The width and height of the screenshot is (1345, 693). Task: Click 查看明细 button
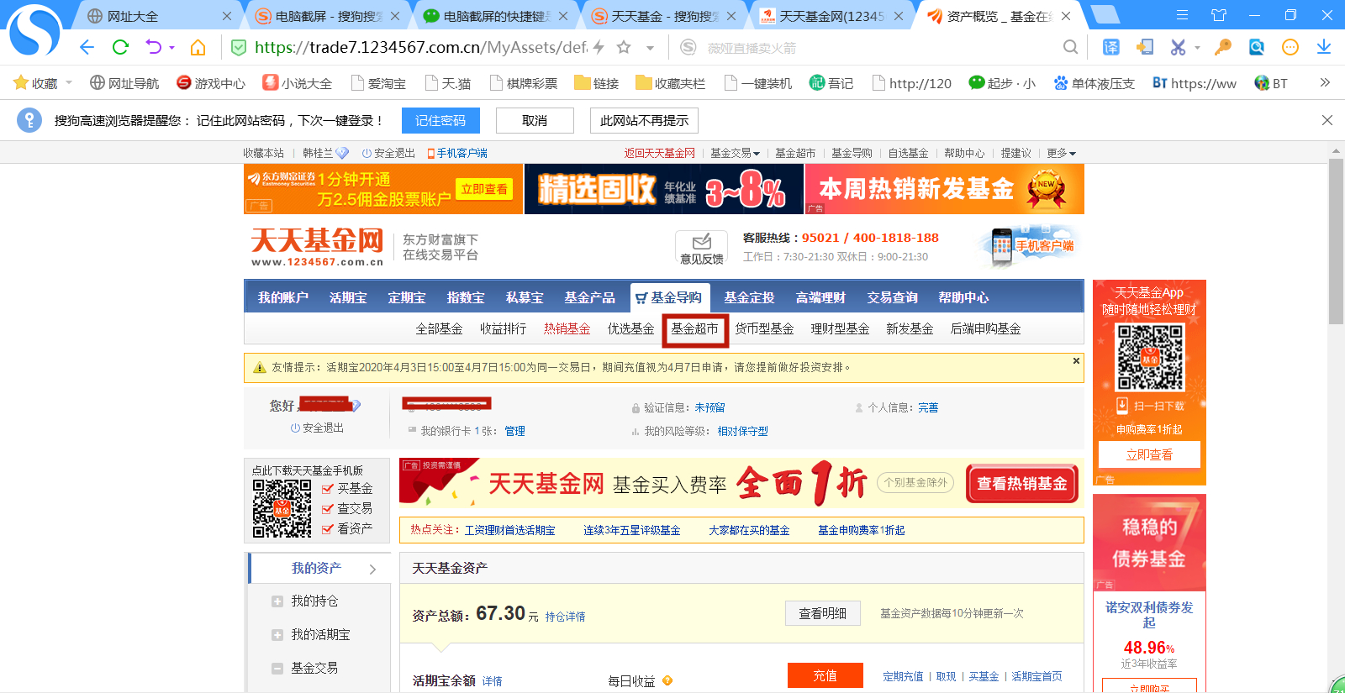click(x=823, y=613)
